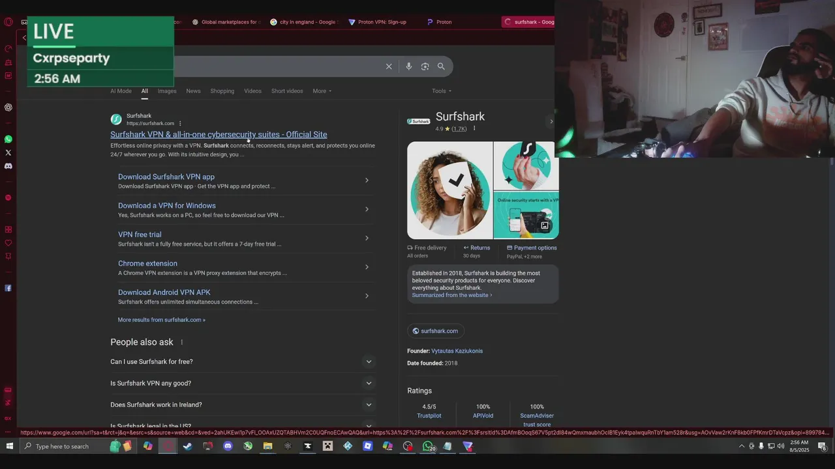Click the magnifier search button
This screenshot has height=469, width=835.
pos(441,66)
